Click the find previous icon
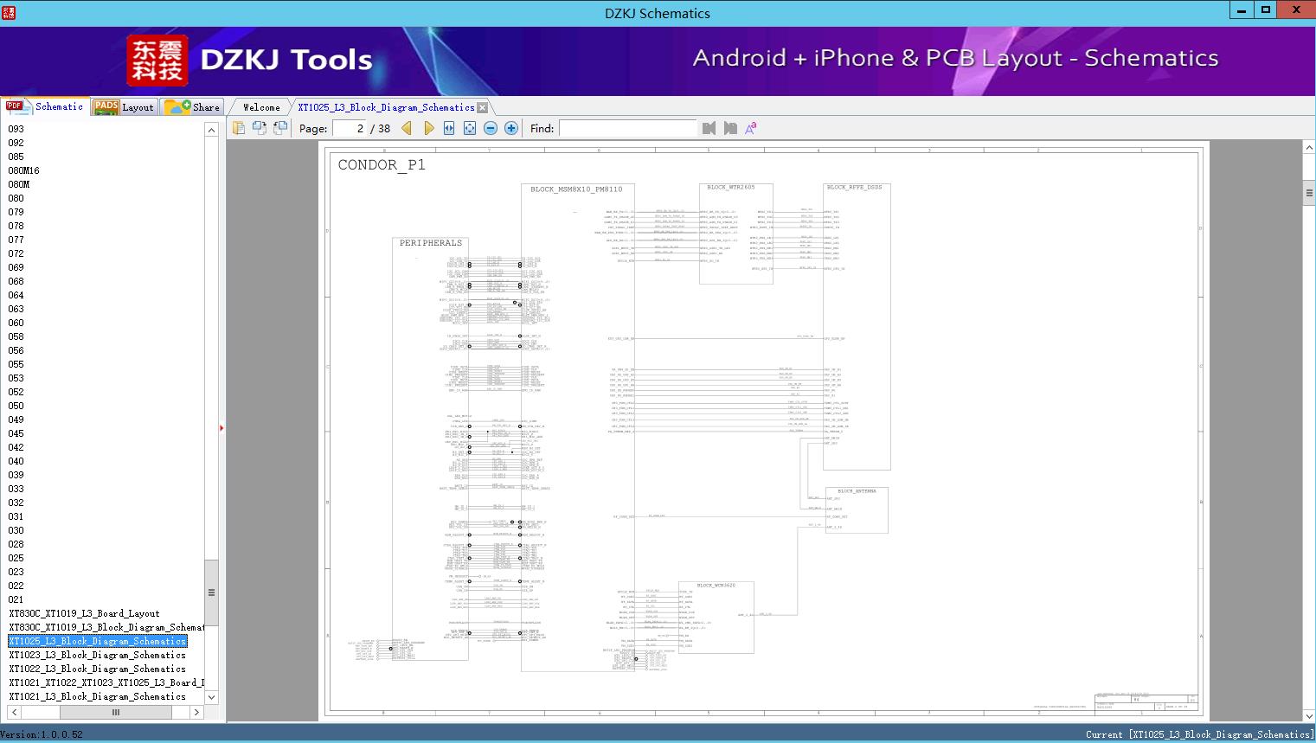Image resolution: width=1316 pixels, height=743 pixels. pos(709,128)
